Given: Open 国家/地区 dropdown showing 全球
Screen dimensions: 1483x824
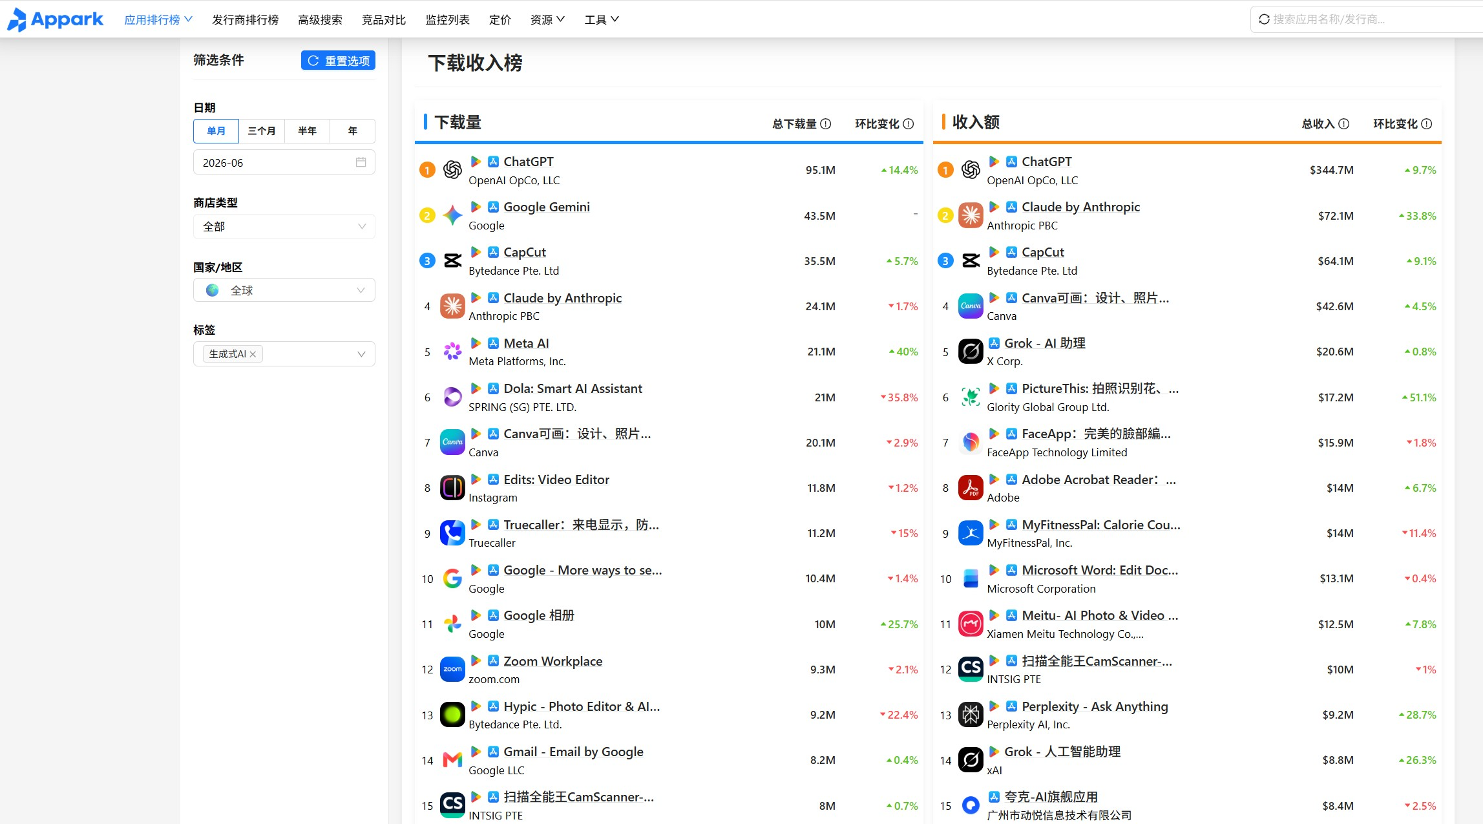Looking at the screenshot, I should coord(284,290).
